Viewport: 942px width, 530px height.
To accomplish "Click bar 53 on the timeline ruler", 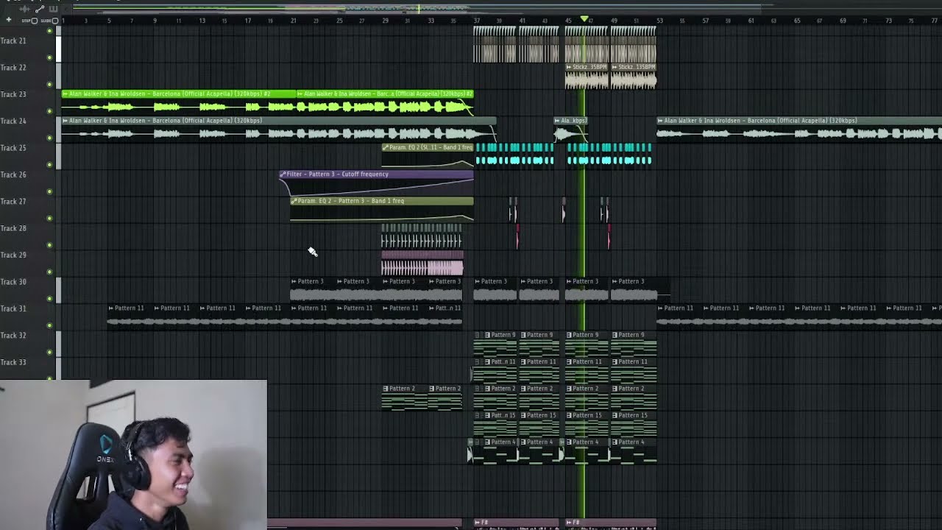I will tap(659, 21).
